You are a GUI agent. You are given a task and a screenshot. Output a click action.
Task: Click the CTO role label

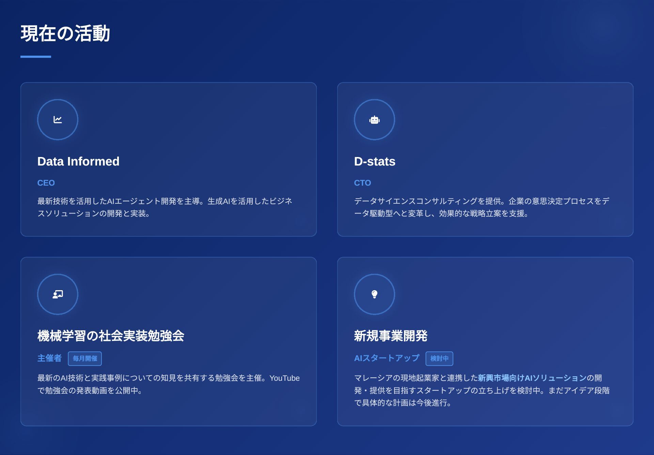[362, 183]
